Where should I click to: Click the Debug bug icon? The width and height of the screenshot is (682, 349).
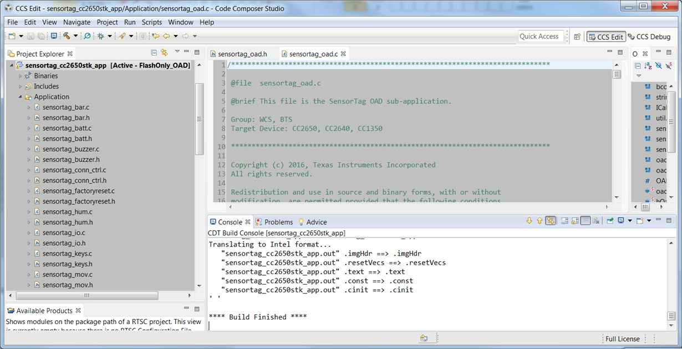pos(101,36)
